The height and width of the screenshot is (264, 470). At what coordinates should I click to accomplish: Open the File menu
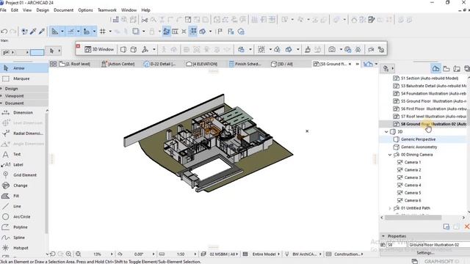tap(3, 10)
